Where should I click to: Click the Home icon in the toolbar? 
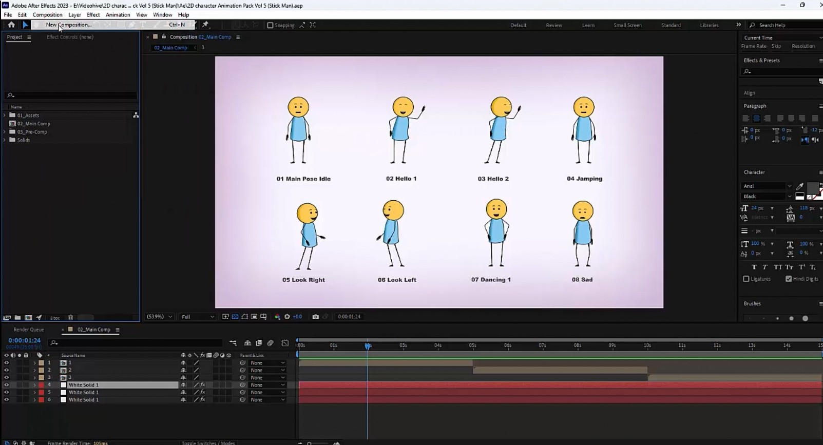click(x=11, y=25)
